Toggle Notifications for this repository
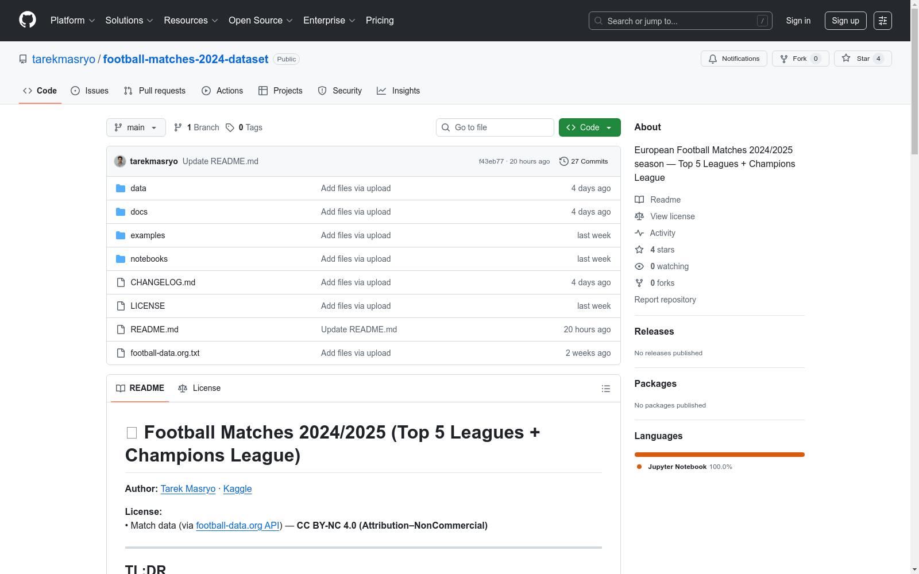The height and width of the screenshot is (574, 919). pos(733,59)
